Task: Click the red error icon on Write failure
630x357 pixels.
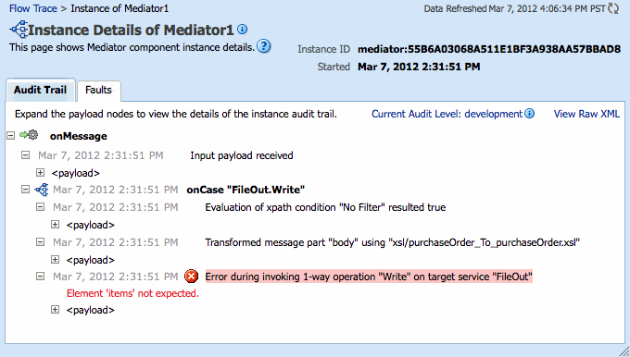Action: click(191, 276)
